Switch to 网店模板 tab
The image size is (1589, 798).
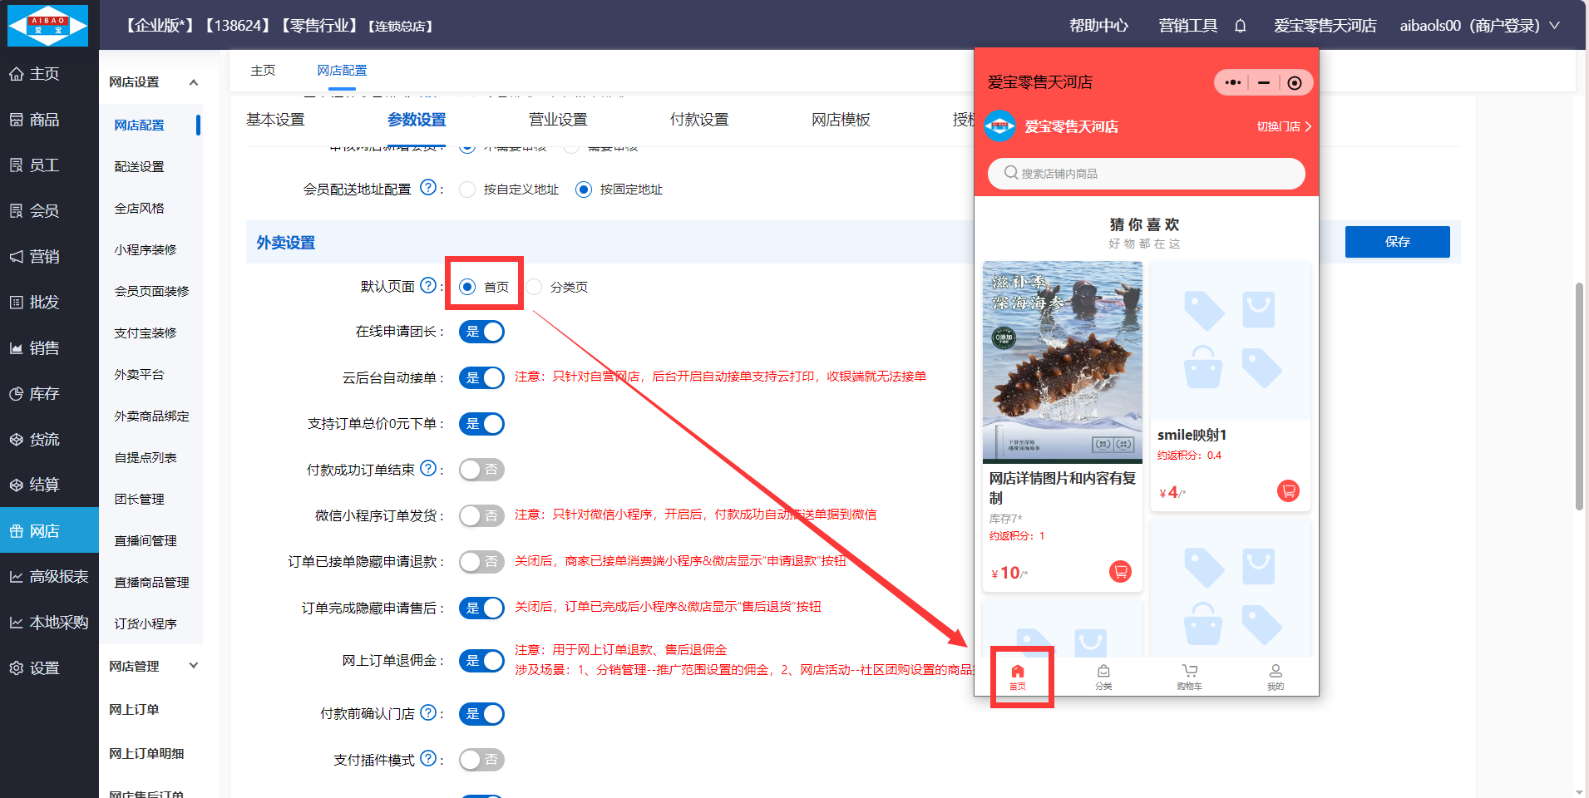[x=841, y=120]
